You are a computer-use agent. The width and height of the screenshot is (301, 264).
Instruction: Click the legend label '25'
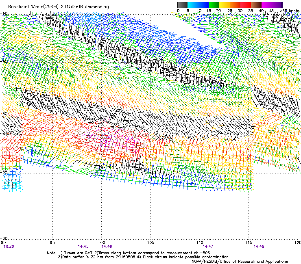(x=230, y=11)
